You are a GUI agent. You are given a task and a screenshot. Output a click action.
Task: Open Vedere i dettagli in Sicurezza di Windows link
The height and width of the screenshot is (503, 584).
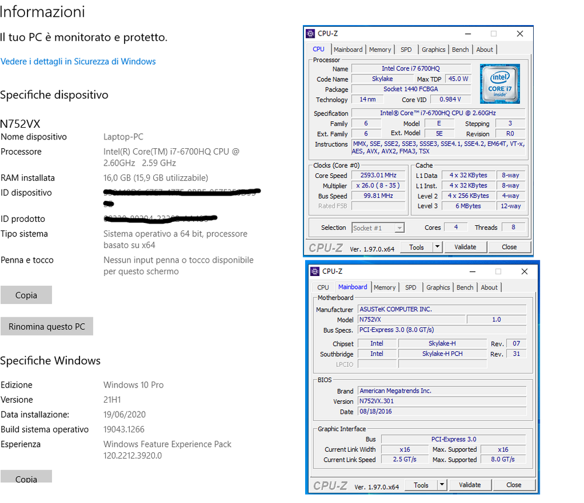[x=78, y=61]
